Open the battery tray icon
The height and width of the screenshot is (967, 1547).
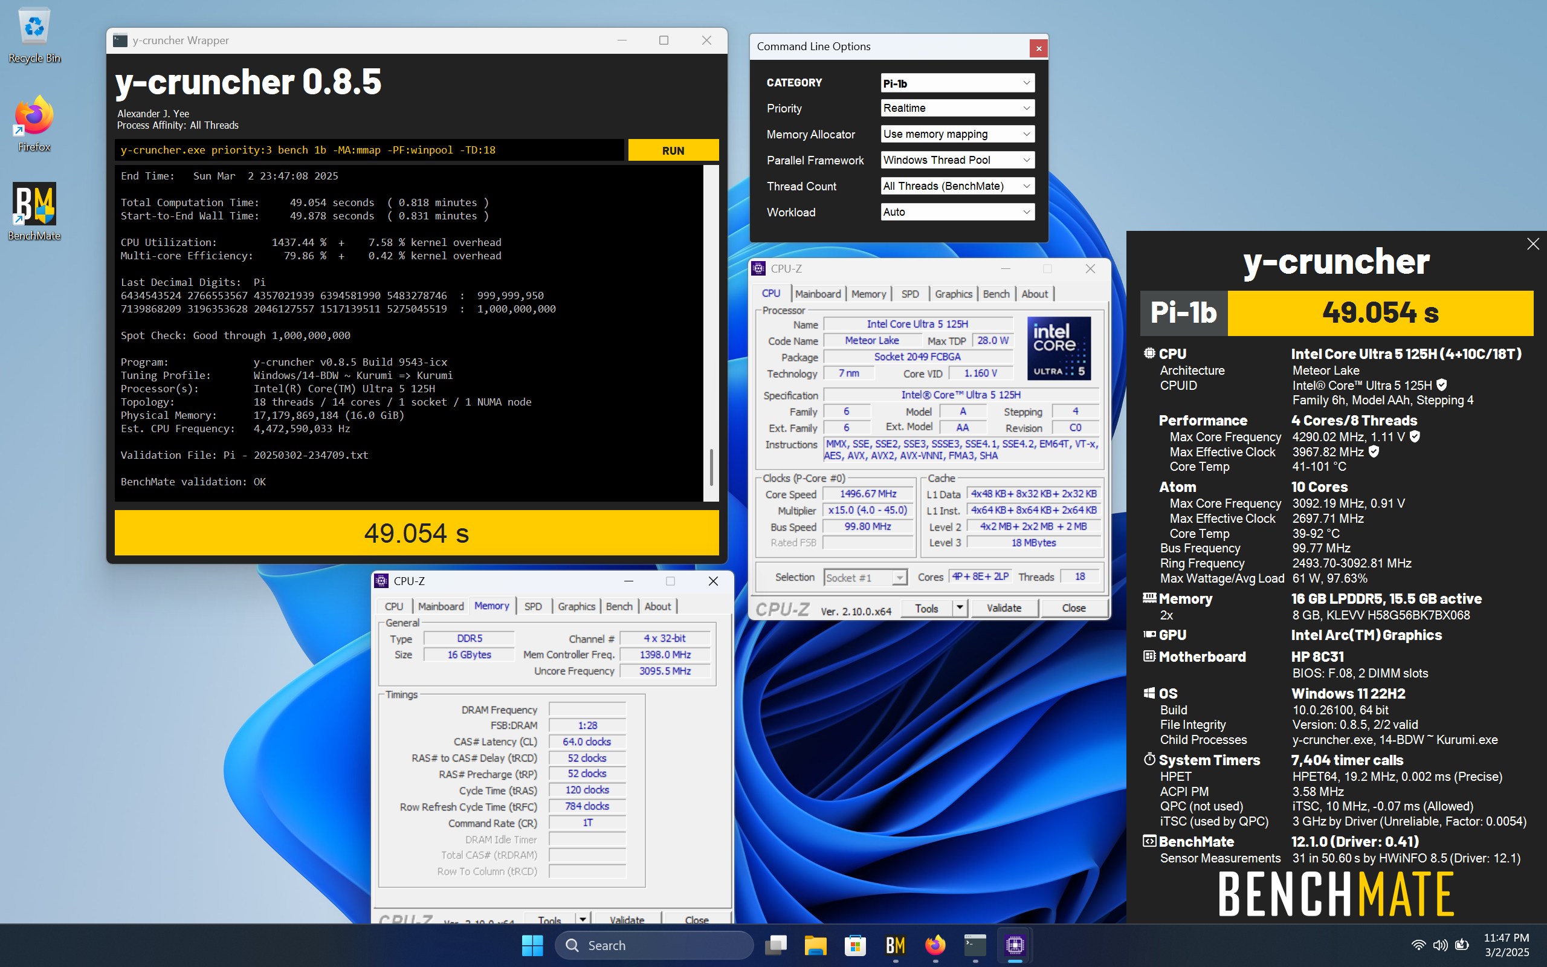tap(1462, 945)
